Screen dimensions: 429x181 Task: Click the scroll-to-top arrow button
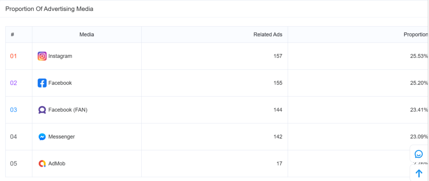(419, 173)
